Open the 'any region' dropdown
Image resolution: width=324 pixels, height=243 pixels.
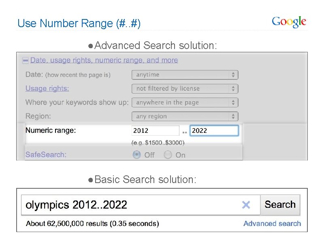tap(185, 117)
